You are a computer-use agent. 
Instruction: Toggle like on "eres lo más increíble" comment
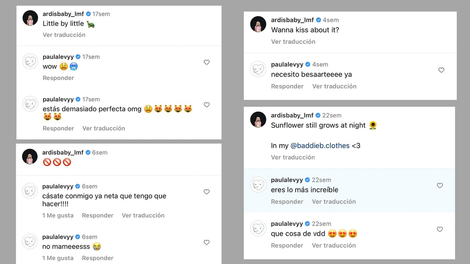click(x=440, y=185)
